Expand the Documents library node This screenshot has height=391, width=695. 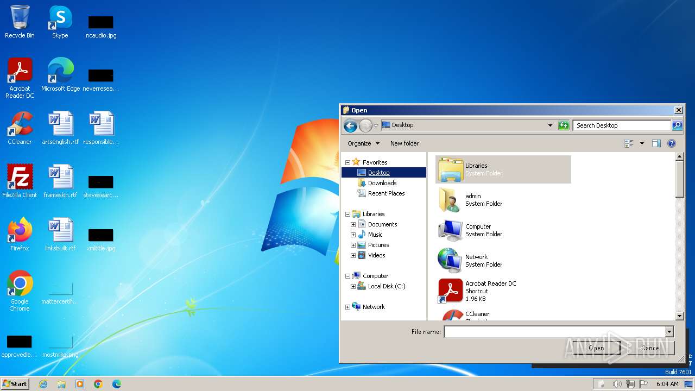(x=353, y=224)
